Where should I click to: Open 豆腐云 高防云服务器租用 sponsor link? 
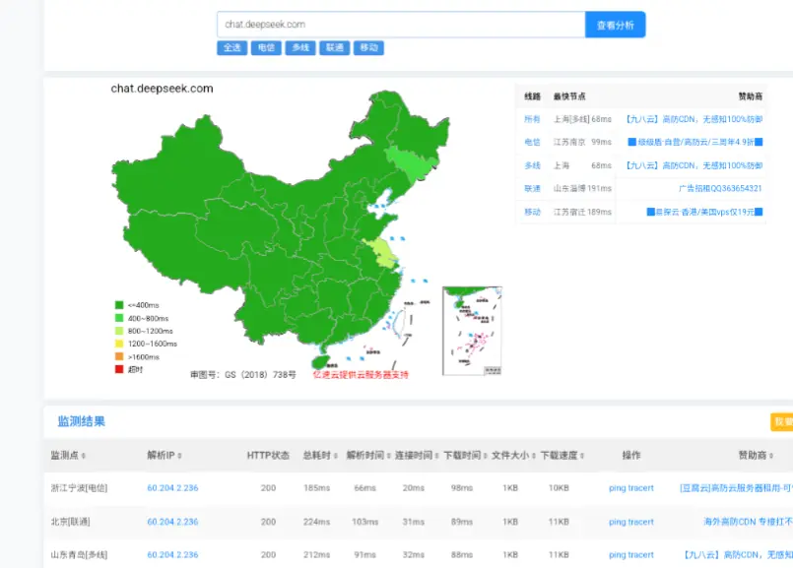point(737,488)
